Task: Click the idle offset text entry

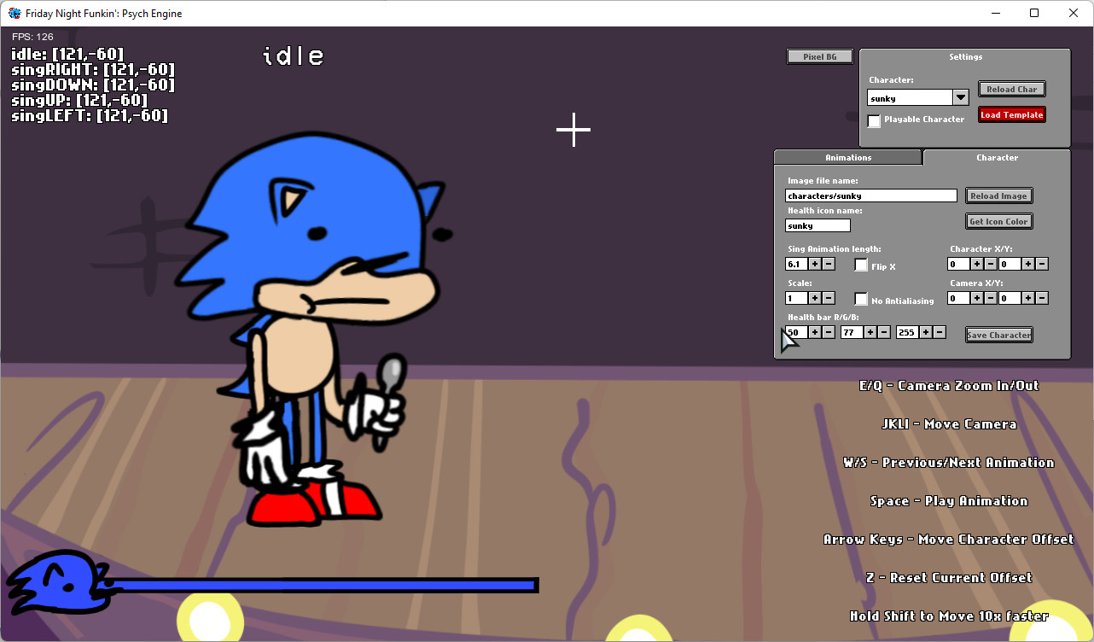Action: [67, 55]
